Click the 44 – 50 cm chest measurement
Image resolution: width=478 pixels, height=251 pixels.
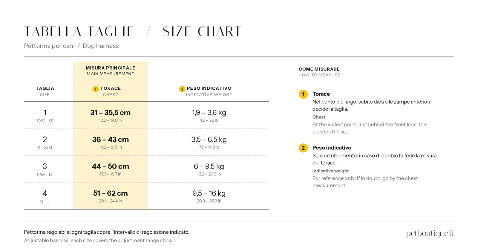click(111, 166)
